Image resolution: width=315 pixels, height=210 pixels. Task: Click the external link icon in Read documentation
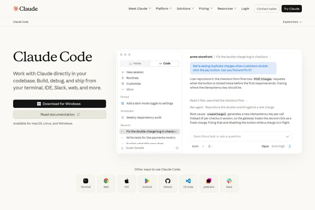coord(78,114)
